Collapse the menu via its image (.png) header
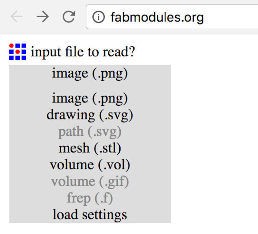 tap(90, 74)
